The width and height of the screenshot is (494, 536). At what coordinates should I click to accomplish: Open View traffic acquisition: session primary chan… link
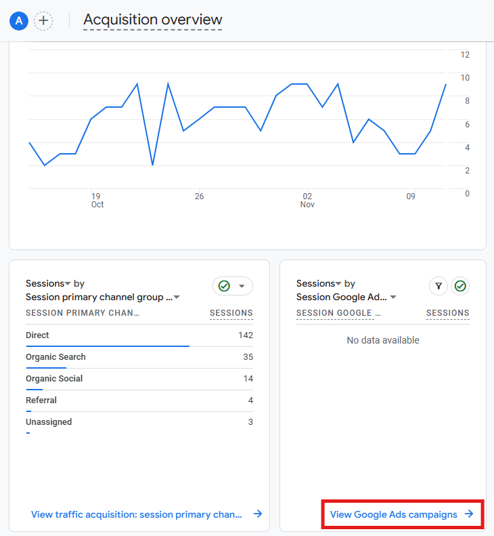coord(137,514)
